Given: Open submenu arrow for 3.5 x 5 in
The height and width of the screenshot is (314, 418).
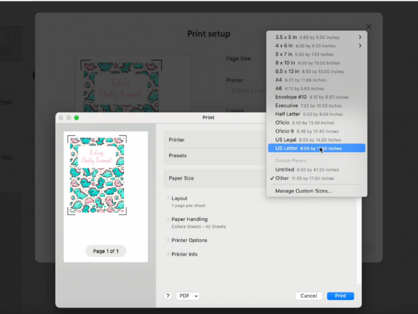Looking at the screenshot, I should coord(360,37).
